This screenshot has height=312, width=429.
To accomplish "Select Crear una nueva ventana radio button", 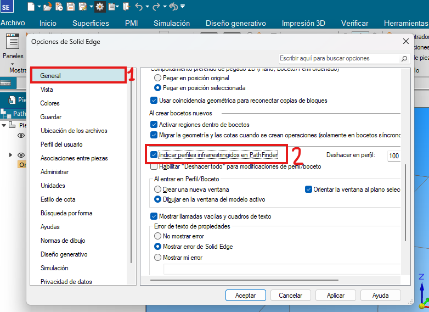I will [158, 190].
